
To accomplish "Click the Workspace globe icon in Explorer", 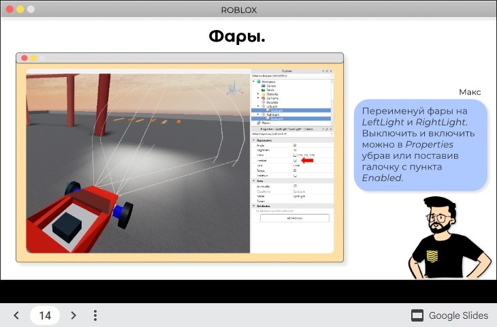I will [258, 82].
